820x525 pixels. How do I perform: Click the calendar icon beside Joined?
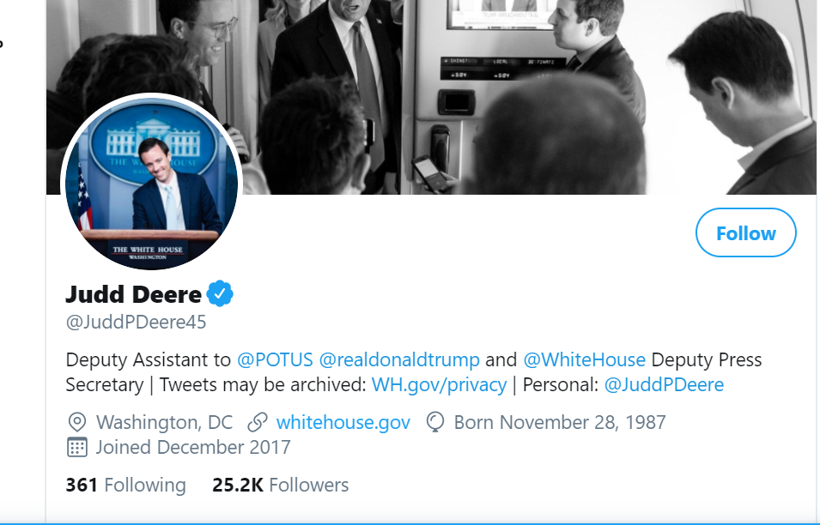pyautogui.click(x=77, y=447)
